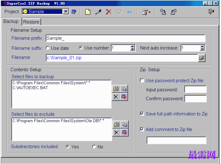Remove selected item from exclude list
Screen dimensions: 221x164
click(116, 132)
